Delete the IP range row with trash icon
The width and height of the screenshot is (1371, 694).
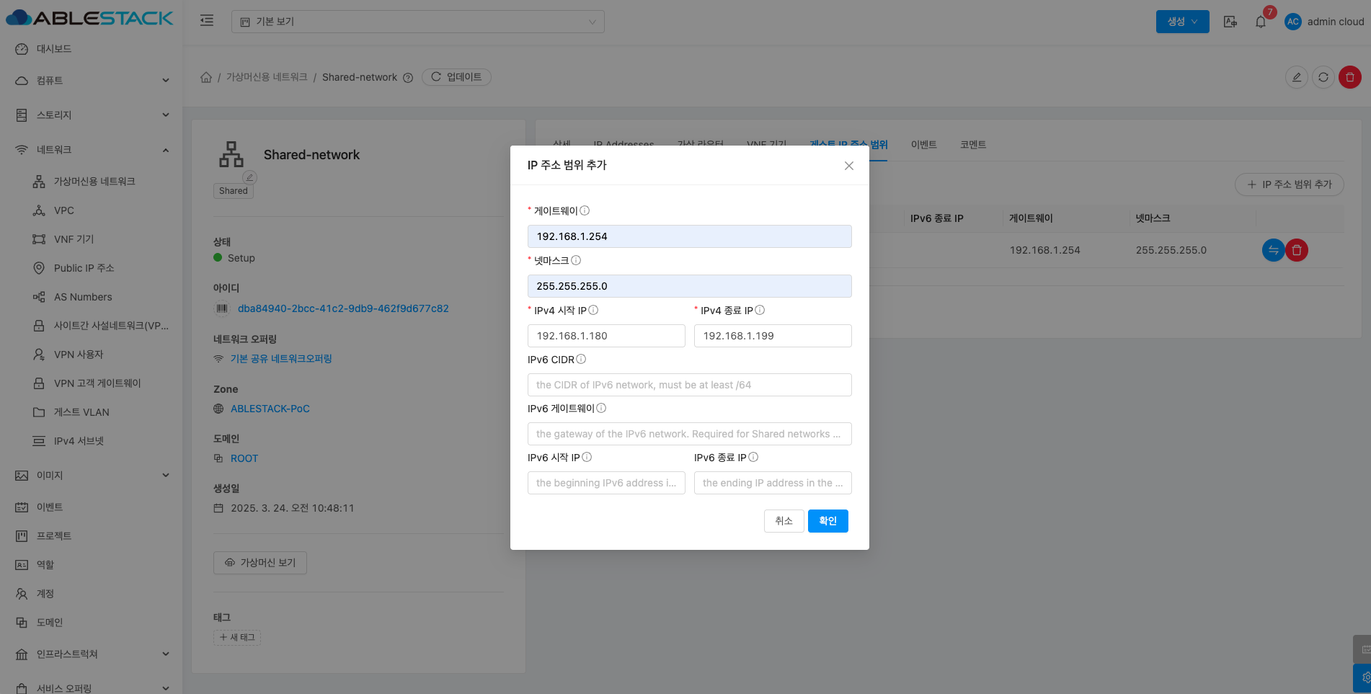pos(1297,250)
